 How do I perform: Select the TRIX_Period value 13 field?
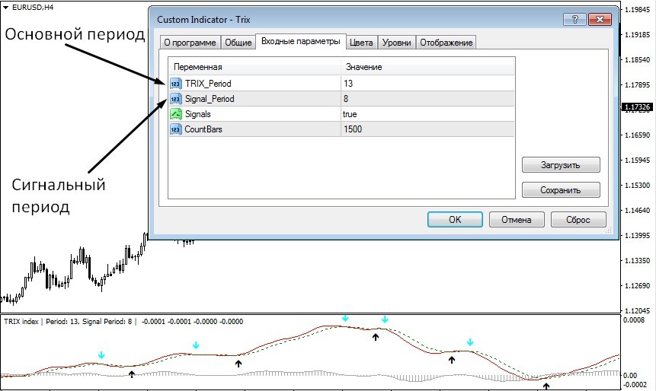(427, 84)
